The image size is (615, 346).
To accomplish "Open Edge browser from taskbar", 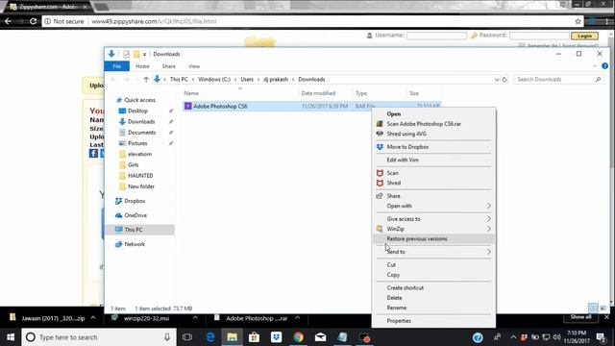I will [210, 337].
